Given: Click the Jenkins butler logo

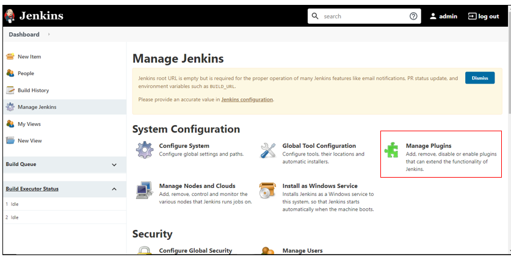Looking at the screenshot, I should [10, 16].
